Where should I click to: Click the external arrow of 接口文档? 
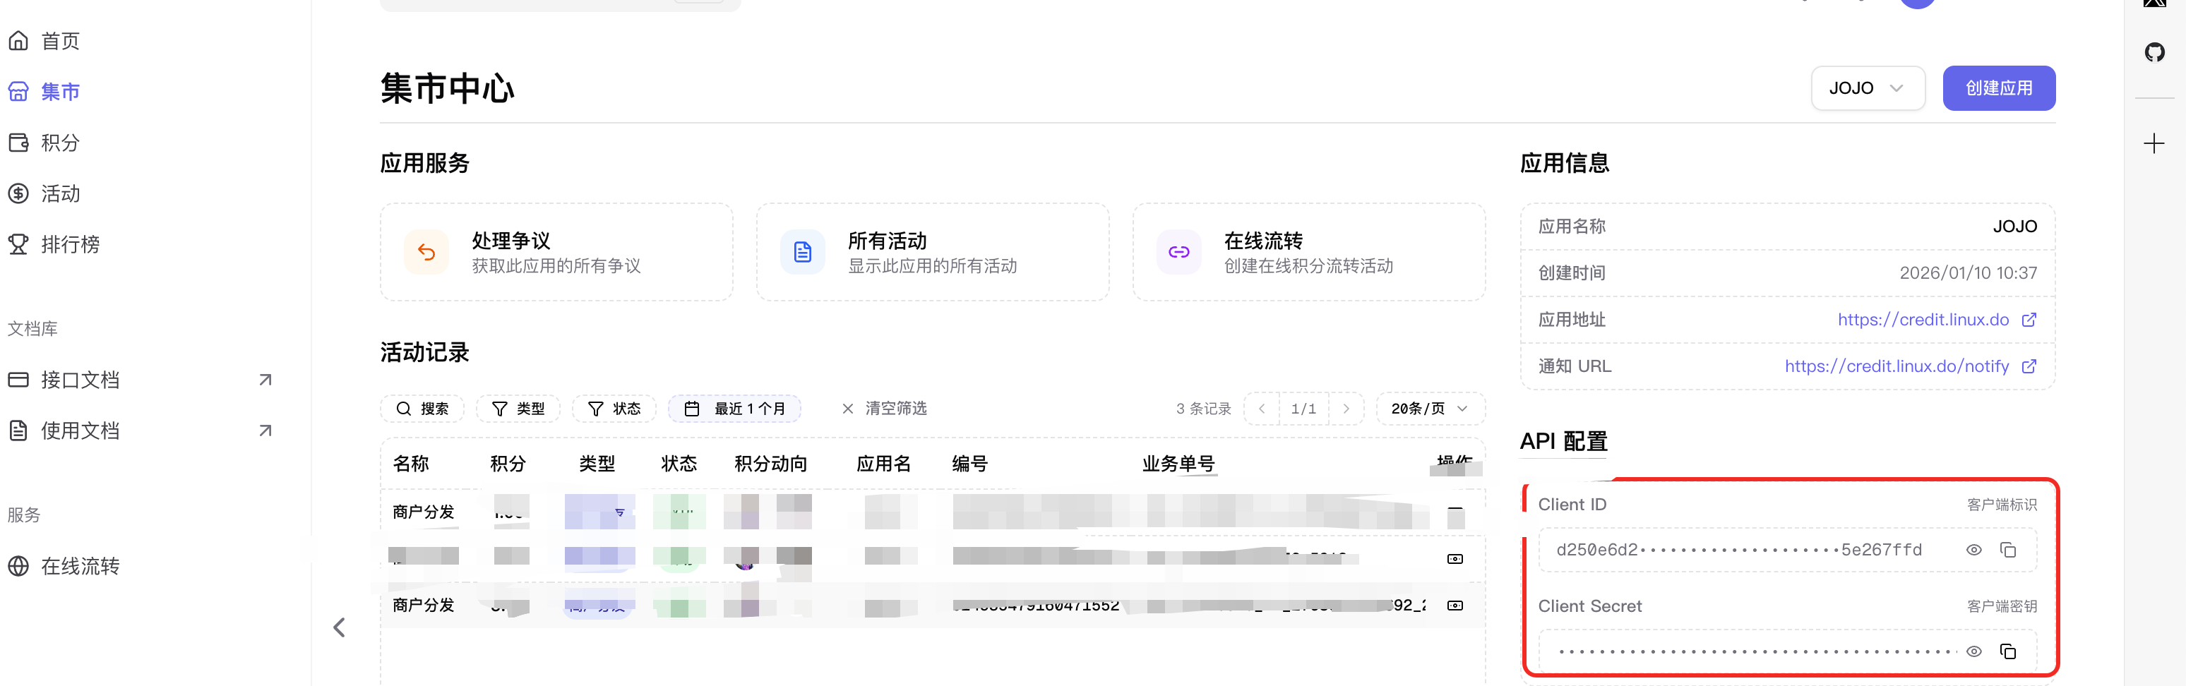(x=265, y=380)
